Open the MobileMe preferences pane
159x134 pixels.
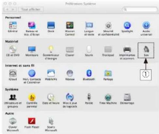(51, 75)
